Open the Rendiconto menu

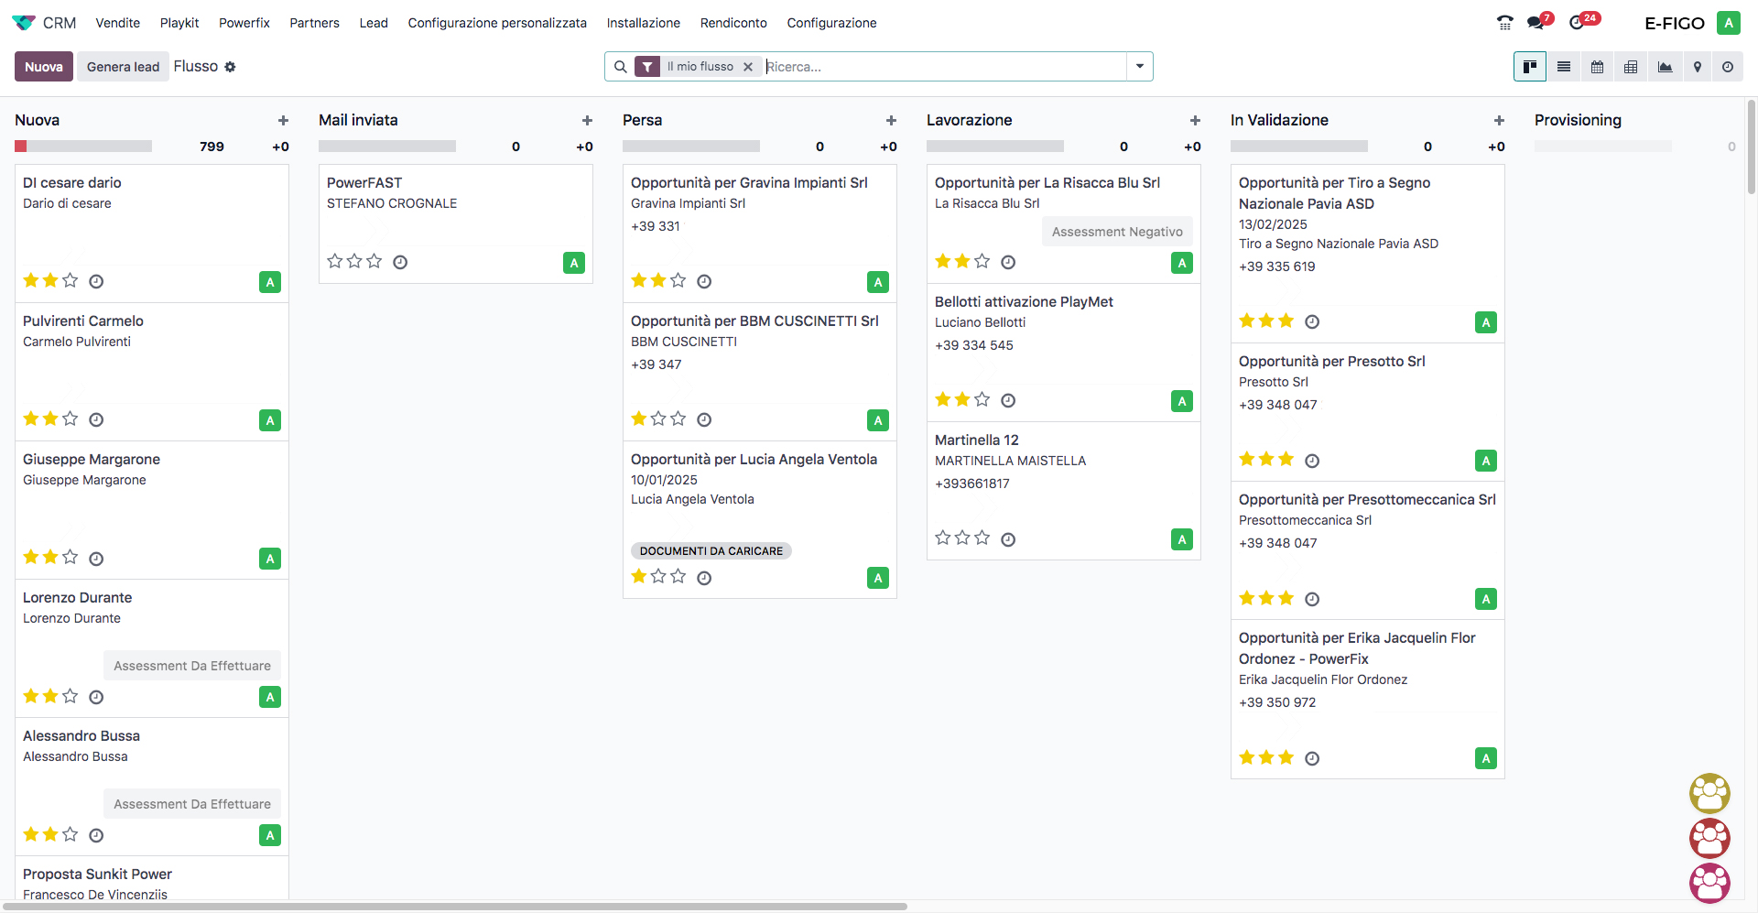coord(733,23)
